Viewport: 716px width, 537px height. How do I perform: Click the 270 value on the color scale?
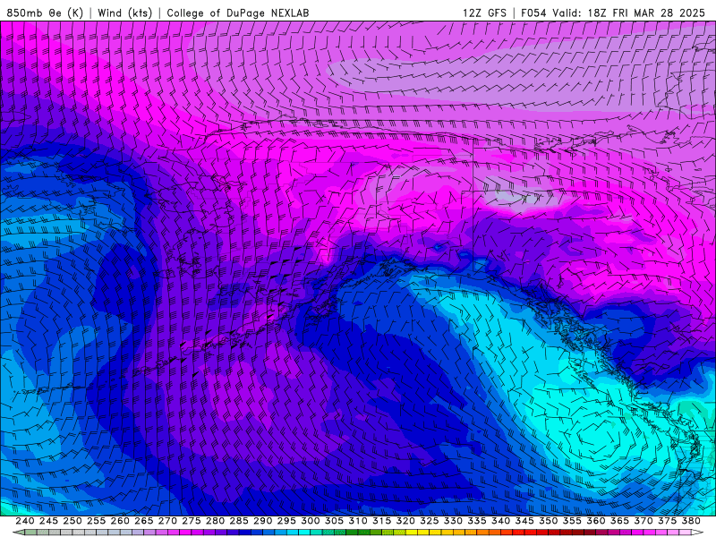click(167, 521)
